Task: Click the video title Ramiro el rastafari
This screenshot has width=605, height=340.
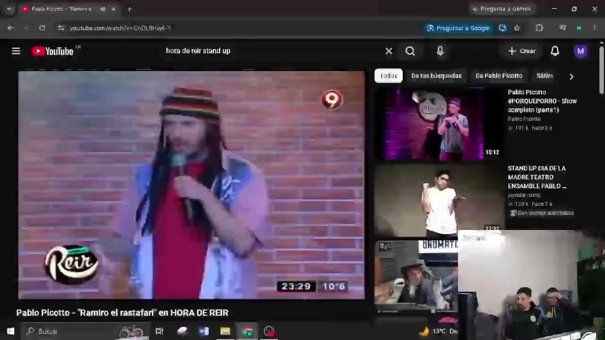Action: tap(122, 313)
